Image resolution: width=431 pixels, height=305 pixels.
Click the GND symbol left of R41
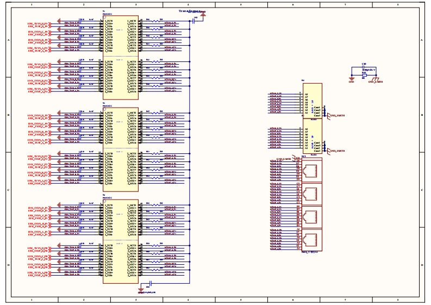point(351,78)
